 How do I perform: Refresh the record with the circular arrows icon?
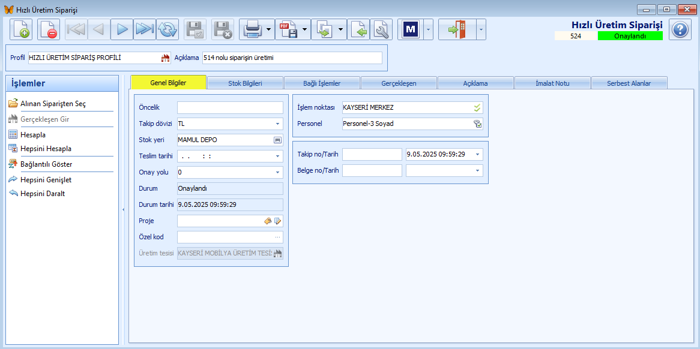point(167,29)
